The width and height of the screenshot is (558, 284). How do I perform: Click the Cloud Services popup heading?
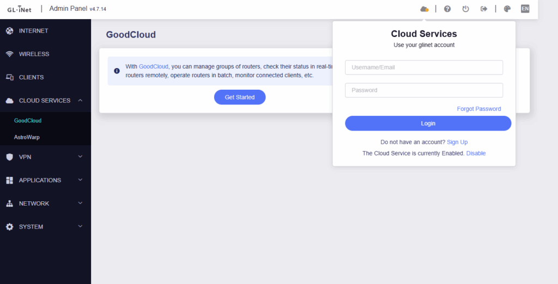pos(424,34)
